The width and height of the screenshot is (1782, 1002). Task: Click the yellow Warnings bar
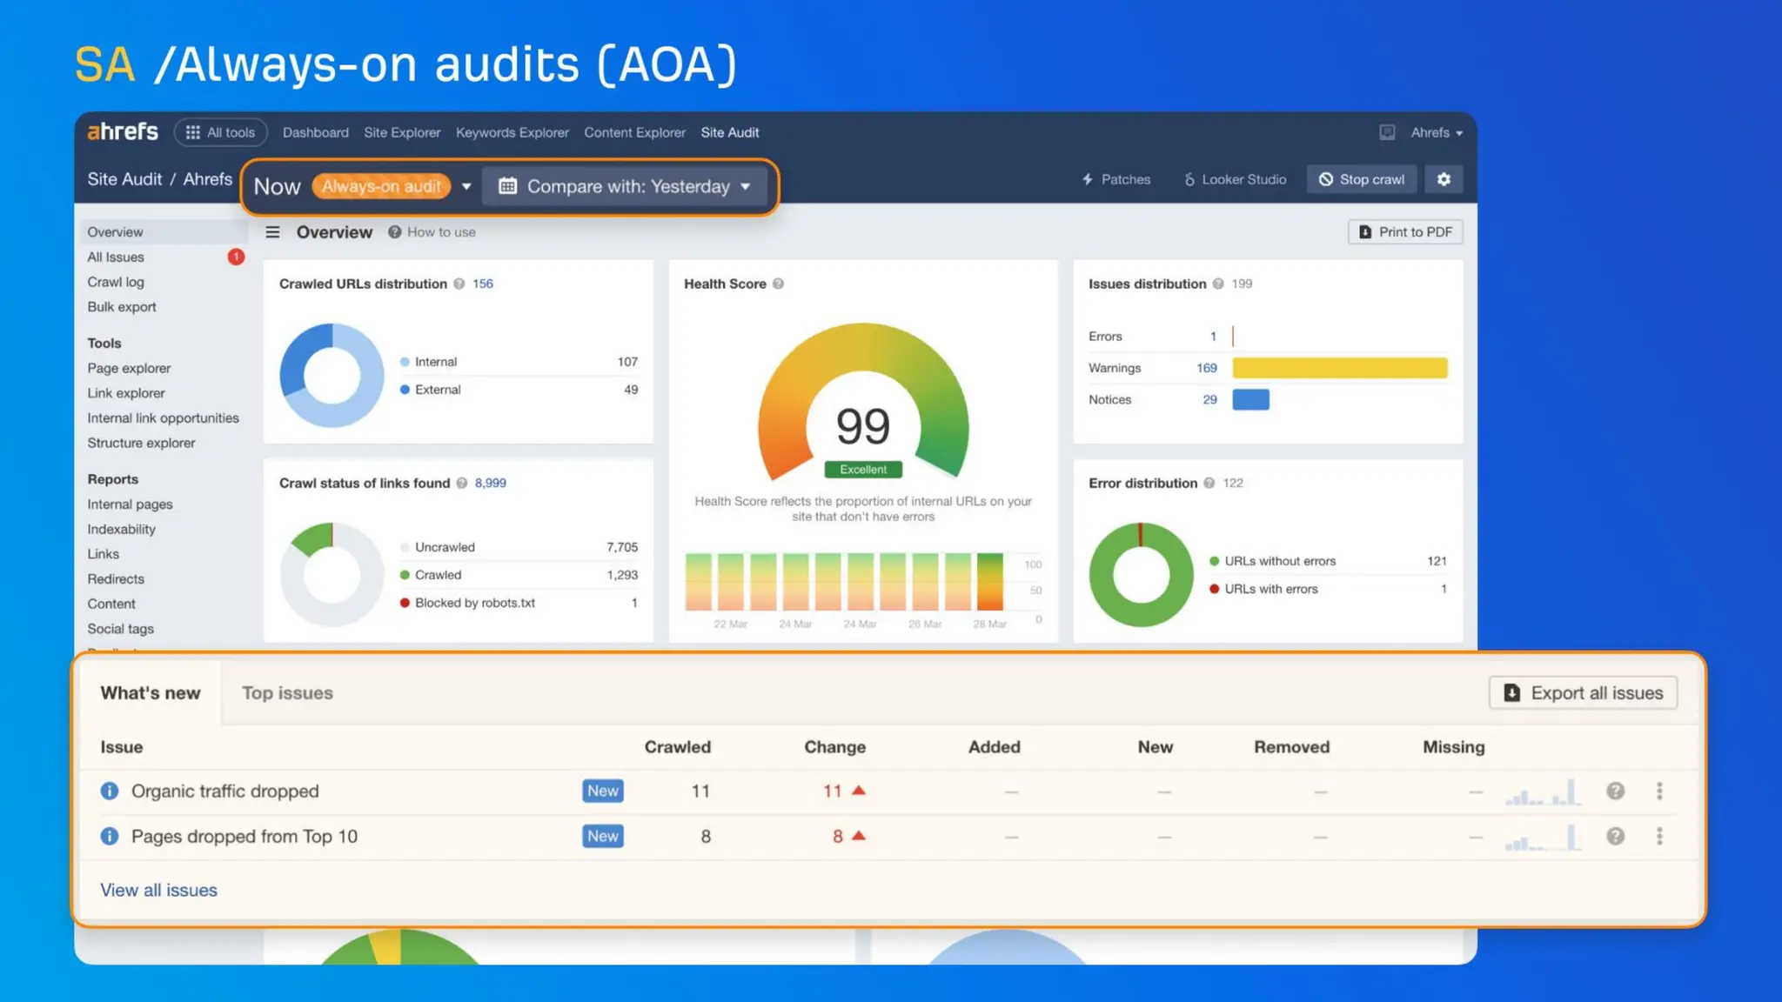coord(1340,368)
